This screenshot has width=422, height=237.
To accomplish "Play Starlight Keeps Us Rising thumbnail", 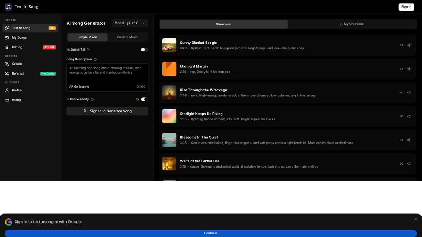I will pos(169,116).
